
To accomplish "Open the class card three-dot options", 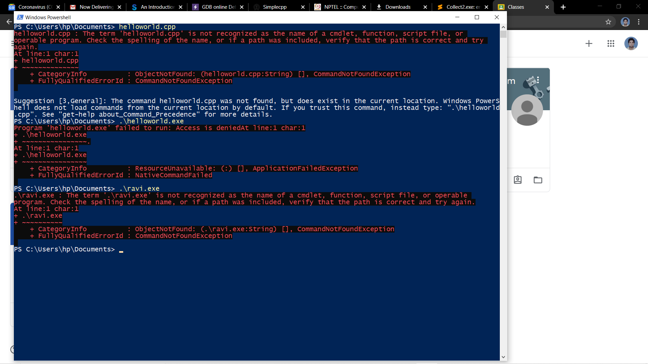I will pyautogui.click(x=538, y=80).
